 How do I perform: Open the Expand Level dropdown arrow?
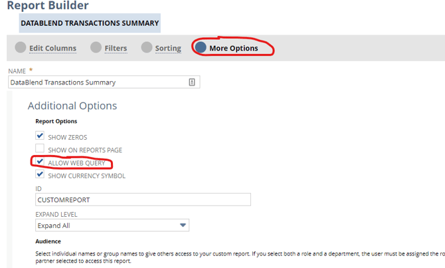[183, 225]
